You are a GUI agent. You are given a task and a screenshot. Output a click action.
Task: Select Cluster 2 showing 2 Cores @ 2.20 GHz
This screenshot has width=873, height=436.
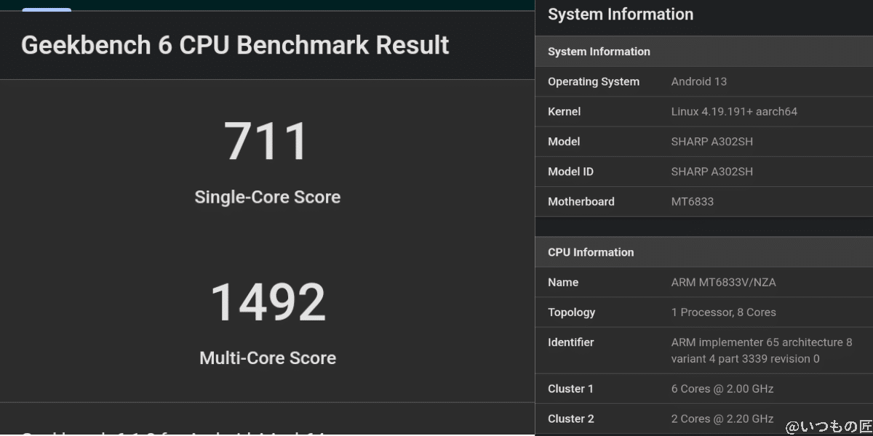[722, 419]
